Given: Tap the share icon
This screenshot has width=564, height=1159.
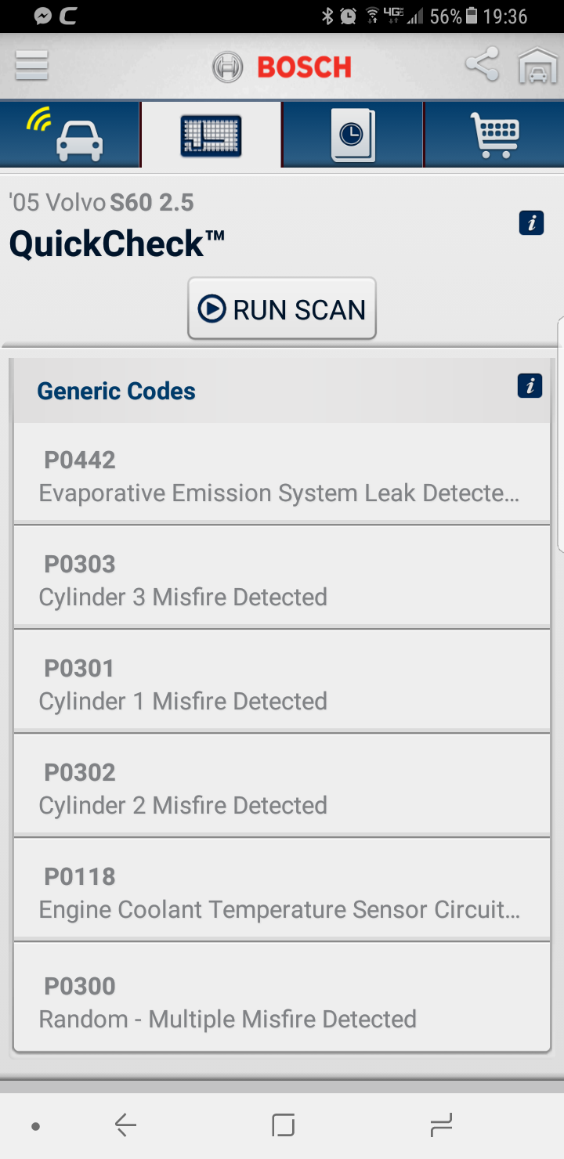Looking at the screenshot, I should click(482, 65).
